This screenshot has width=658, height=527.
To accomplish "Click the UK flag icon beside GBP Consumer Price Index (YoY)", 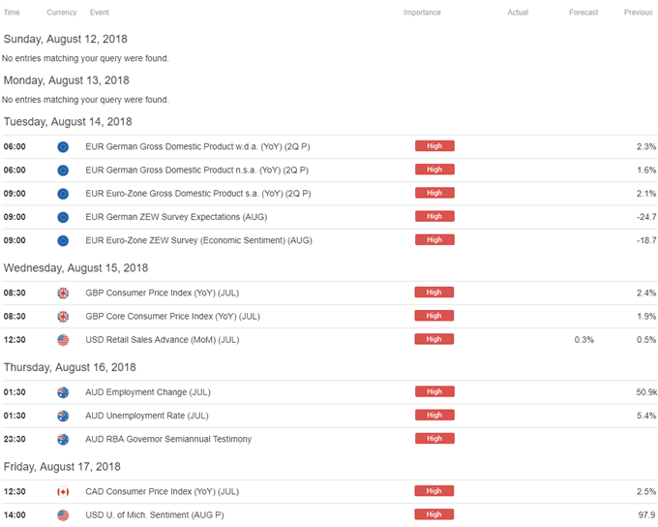I will click(63, 294).
